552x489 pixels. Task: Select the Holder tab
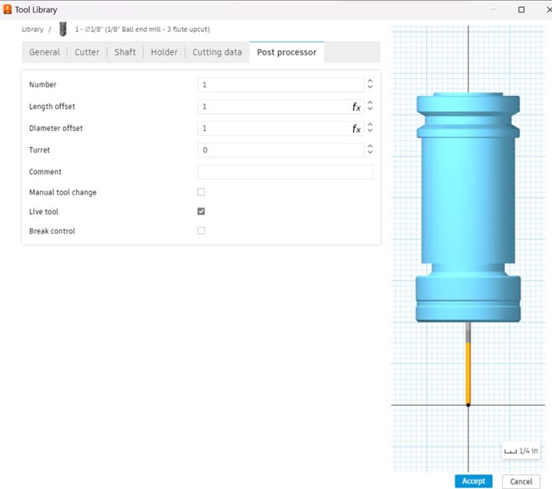click(164, 52)
